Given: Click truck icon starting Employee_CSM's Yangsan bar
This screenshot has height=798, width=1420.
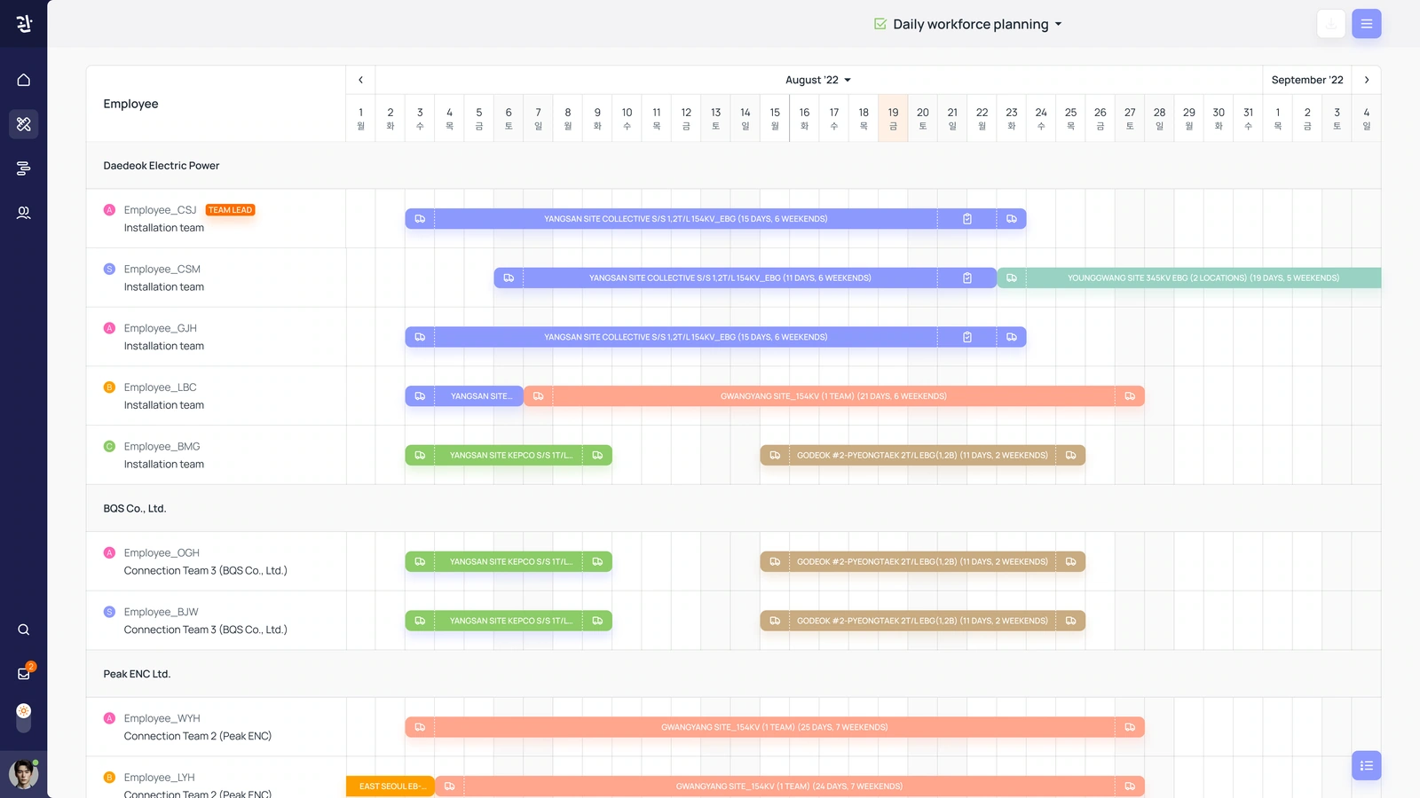Looking at the screenshot, I should point(509,278).
